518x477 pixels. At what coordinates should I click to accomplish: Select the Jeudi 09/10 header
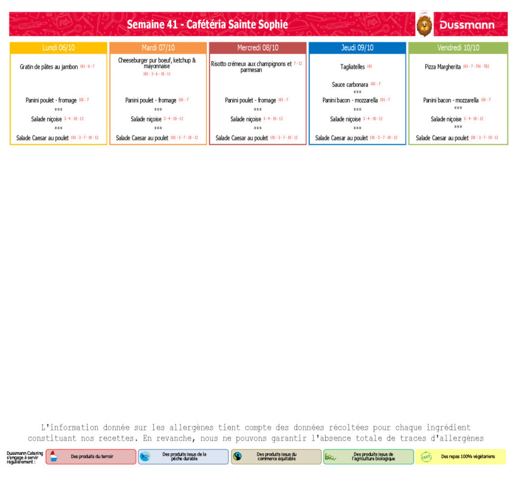tap(357, 48)
